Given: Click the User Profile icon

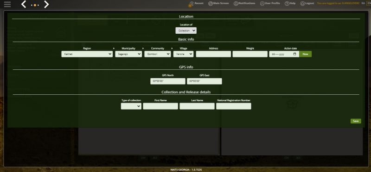Looking at the screenshot, I should [x=262, y=4].
